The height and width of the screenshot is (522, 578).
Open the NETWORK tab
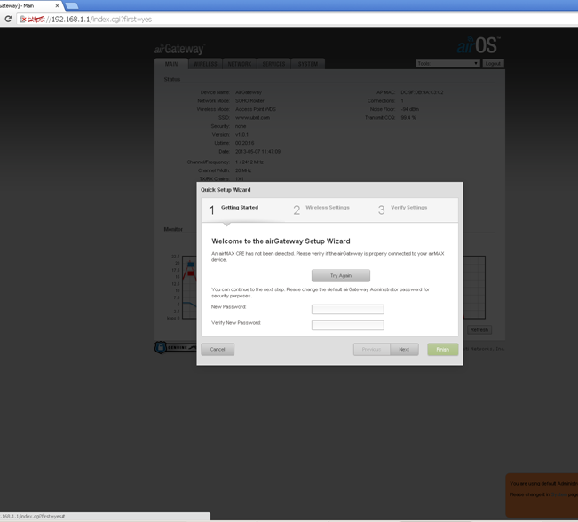(240, 64)
